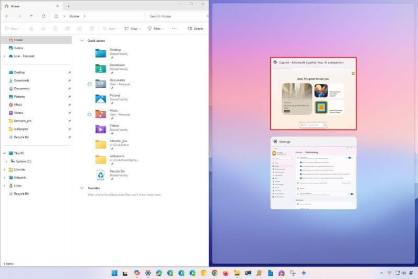Click the 9 items status bar text
Image resolution: width=418 pixels, height=279 pixels.
[x=8, y=264]
